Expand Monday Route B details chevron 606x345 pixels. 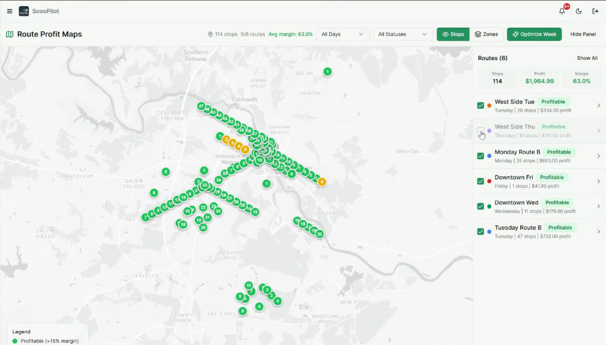pyautogui.click(x=598, y=156)
